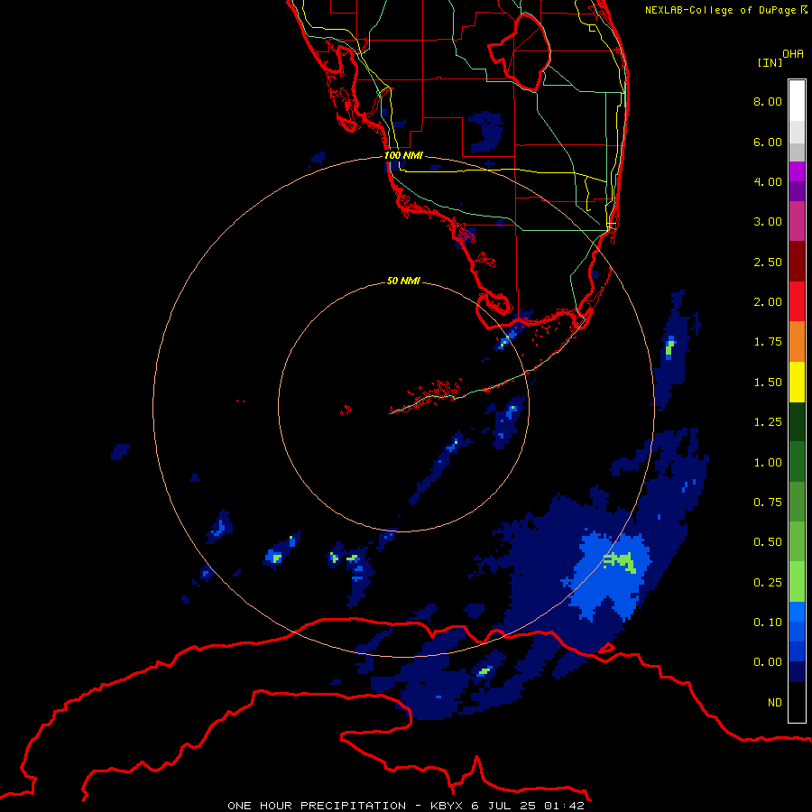Screen dimensions: 812x812
Task: Select the magenta swatch on the color bar
Action: tap(797, 171)
